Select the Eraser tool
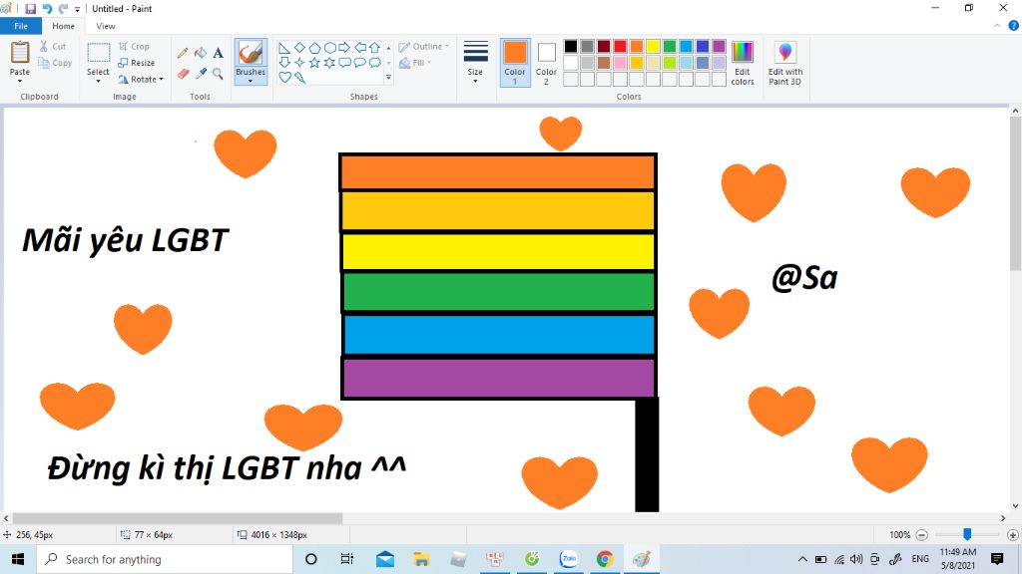This screenshot has height=574, width=1022. [184, 74]
